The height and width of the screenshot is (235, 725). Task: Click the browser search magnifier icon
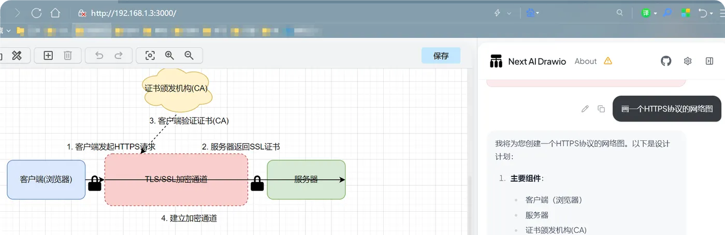pyautogui.click(x=620, y=13)
